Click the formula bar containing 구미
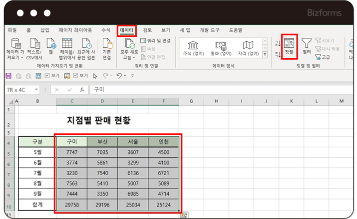The height and width of the screenshot is (219, 357). click(200, 90)
